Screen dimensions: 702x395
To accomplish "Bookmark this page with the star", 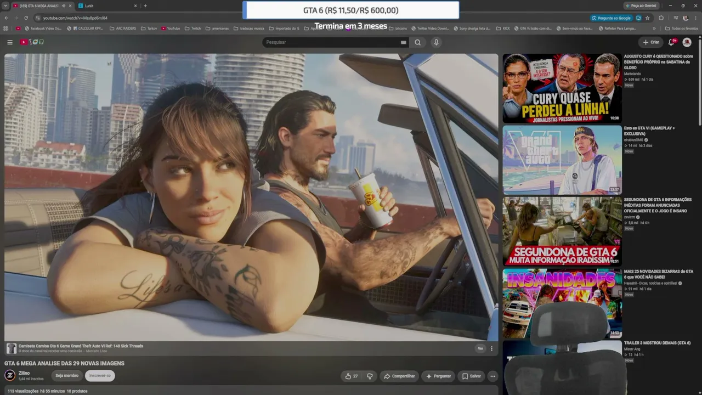I will [648, 18].
